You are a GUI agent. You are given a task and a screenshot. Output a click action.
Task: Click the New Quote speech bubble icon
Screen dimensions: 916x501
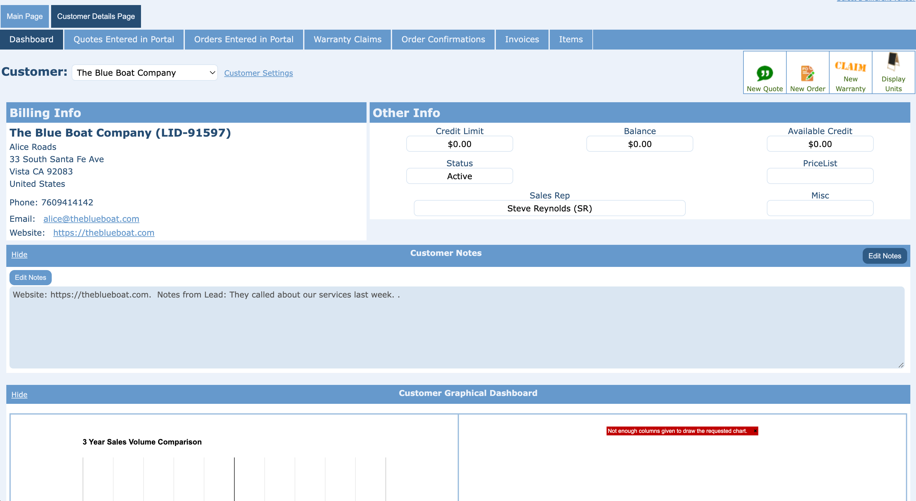(765, 73)
